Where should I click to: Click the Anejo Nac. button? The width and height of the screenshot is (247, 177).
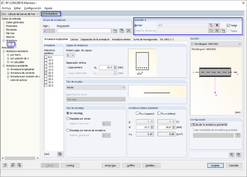(x=110, y=166)
